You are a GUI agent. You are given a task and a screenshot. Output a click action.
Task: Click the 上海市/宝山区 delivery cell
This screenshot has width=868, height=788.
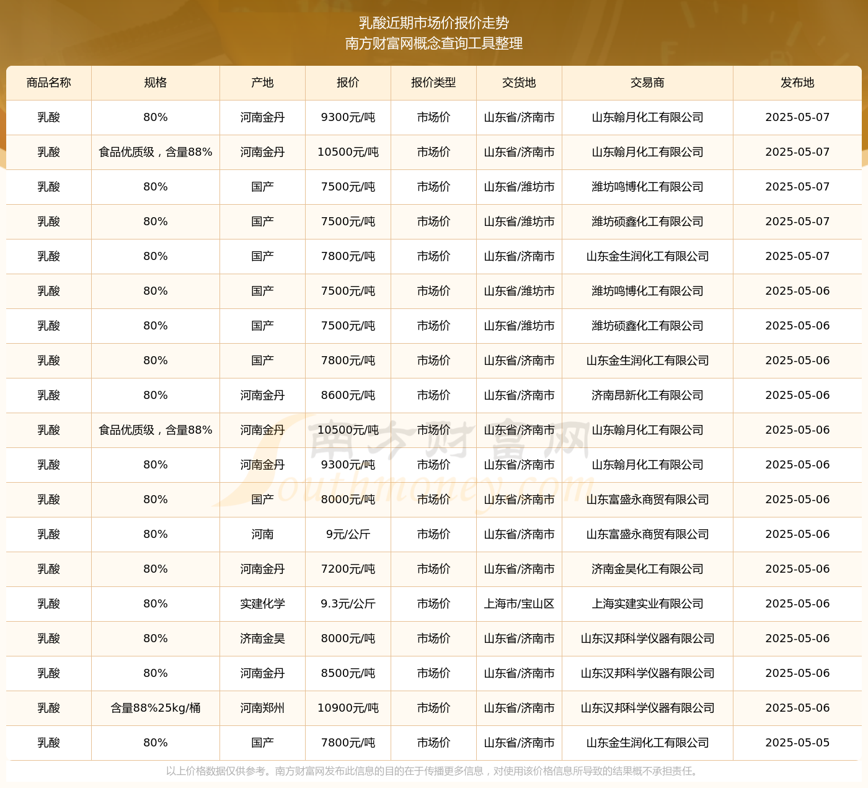(519, 604)
